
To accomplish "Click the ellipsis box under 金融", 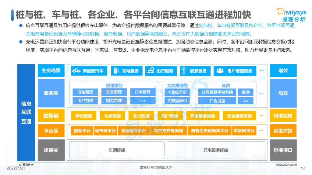I will coord(246,101).
